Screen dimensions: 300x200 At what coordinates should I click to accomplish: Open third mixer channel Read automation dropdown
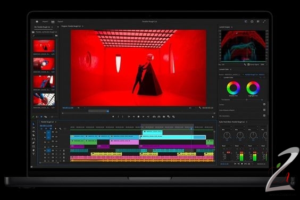point(253,146)
